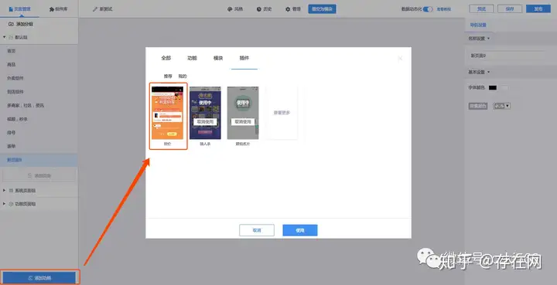Click the folder icon for 添加分组
Image resolution: width=557 pixels, height=285 pixels.
click(x=11, y=24)
